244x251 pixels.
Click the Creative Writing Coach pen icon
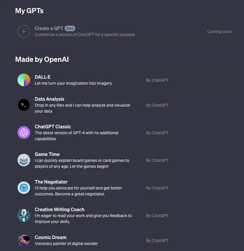24,215
